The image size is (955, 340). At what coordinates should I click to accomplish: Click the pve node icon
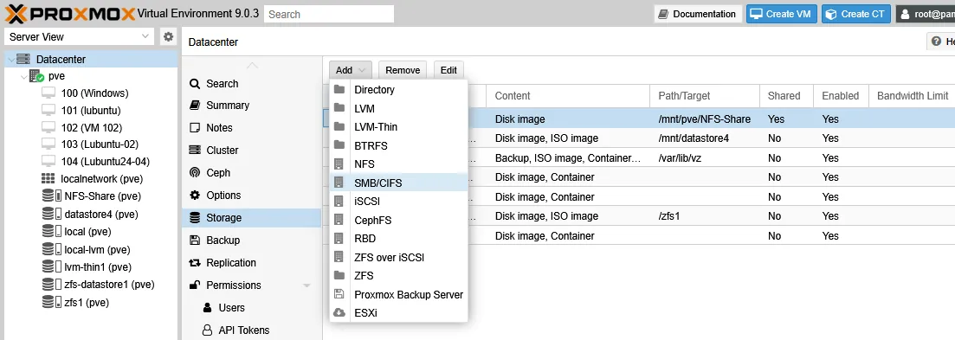[x=36, y=76]
